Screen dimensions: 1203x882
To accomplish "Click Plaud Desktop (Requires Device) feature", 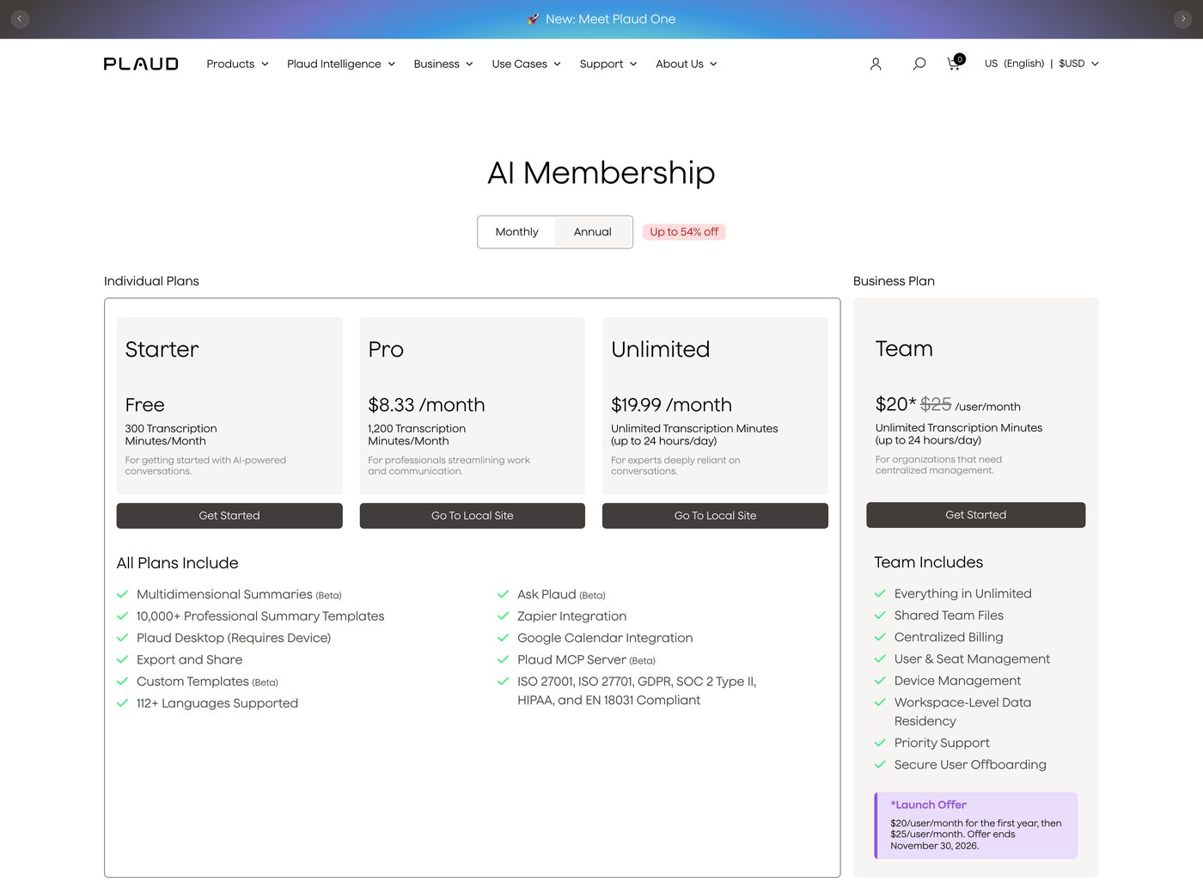I will [234, 638].
